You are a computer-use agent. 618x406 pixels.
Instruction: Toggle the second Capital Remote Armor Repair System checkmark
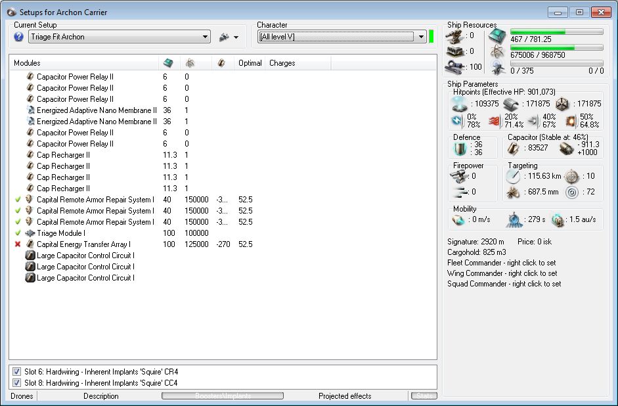(18, 210)
